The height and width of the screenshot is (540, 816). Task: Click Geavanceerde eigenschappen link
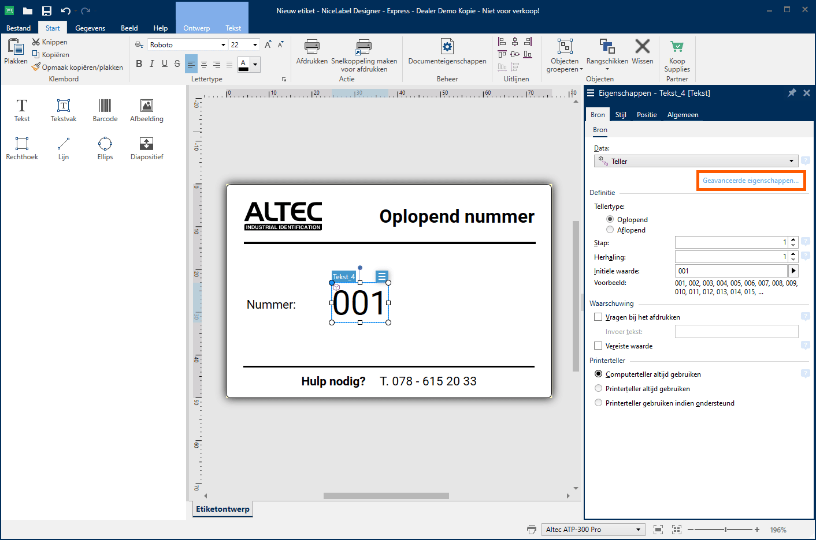tap(751, 181)
